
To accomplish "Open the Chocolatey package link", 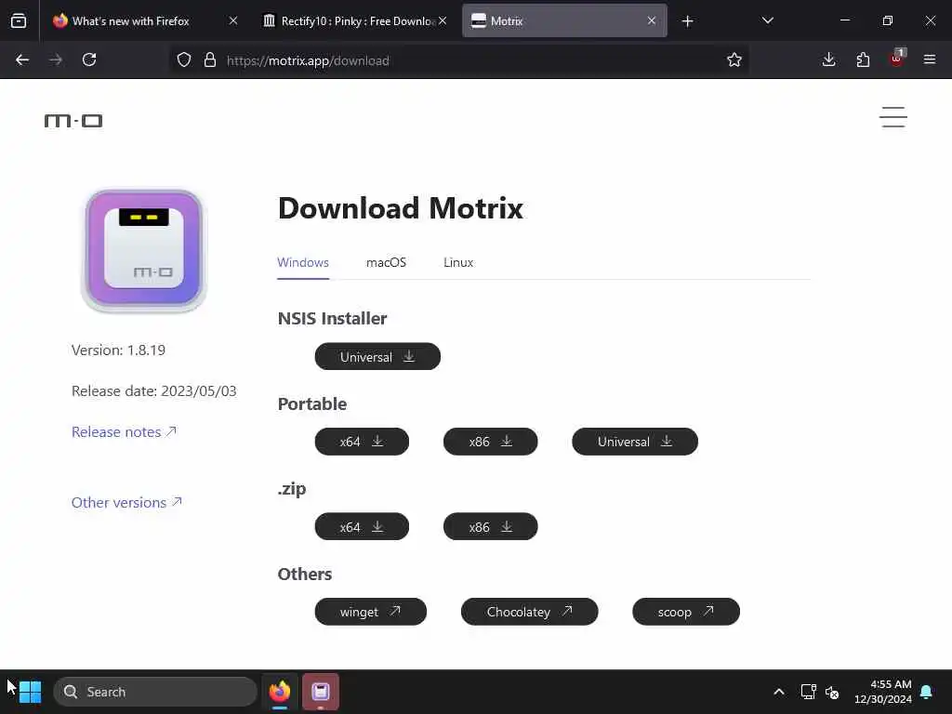I will pyautogui.click(x=529, y=612).
